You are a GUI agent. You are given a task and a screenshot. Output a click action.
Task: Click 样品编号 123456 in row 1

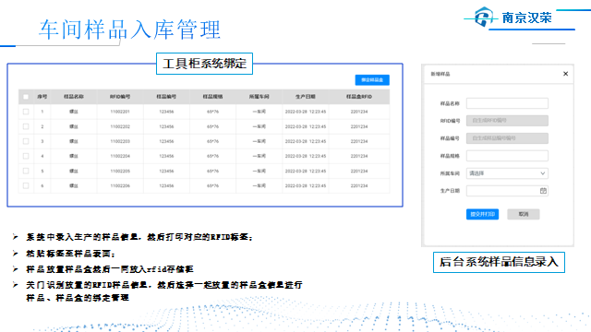pyautogui.click(x=166, y=112)
